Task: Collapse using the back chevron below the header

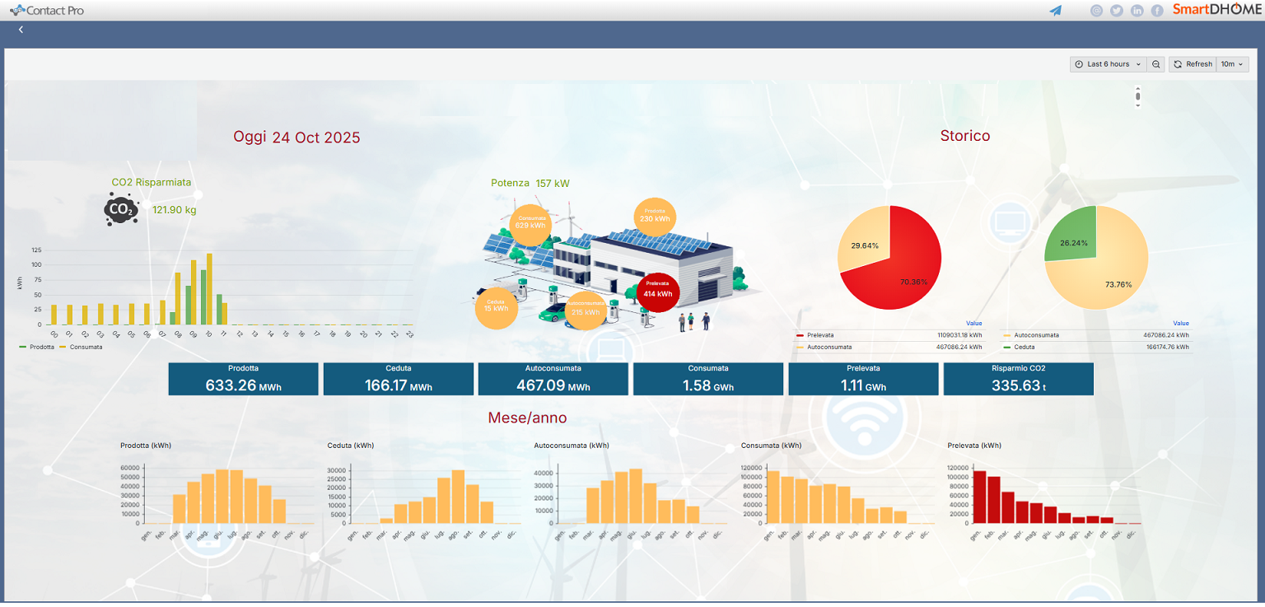Action: pos(20,30)
